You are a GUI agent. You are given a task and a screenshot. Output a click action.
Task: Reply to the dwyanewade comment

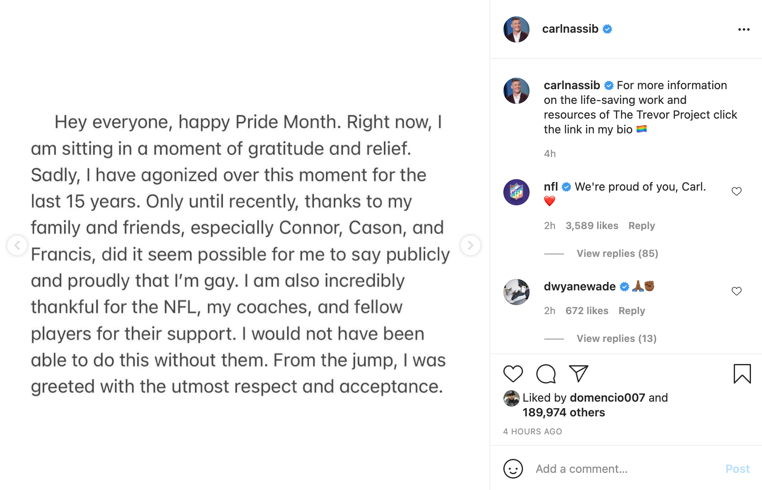coord(631,311)
